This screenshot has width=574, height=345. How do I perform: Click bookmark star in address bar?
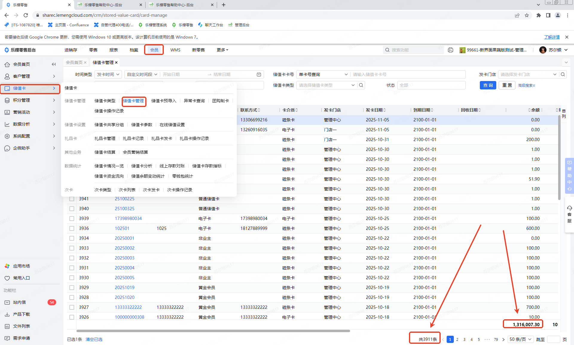pyautogui.click(x=527, y=15)
